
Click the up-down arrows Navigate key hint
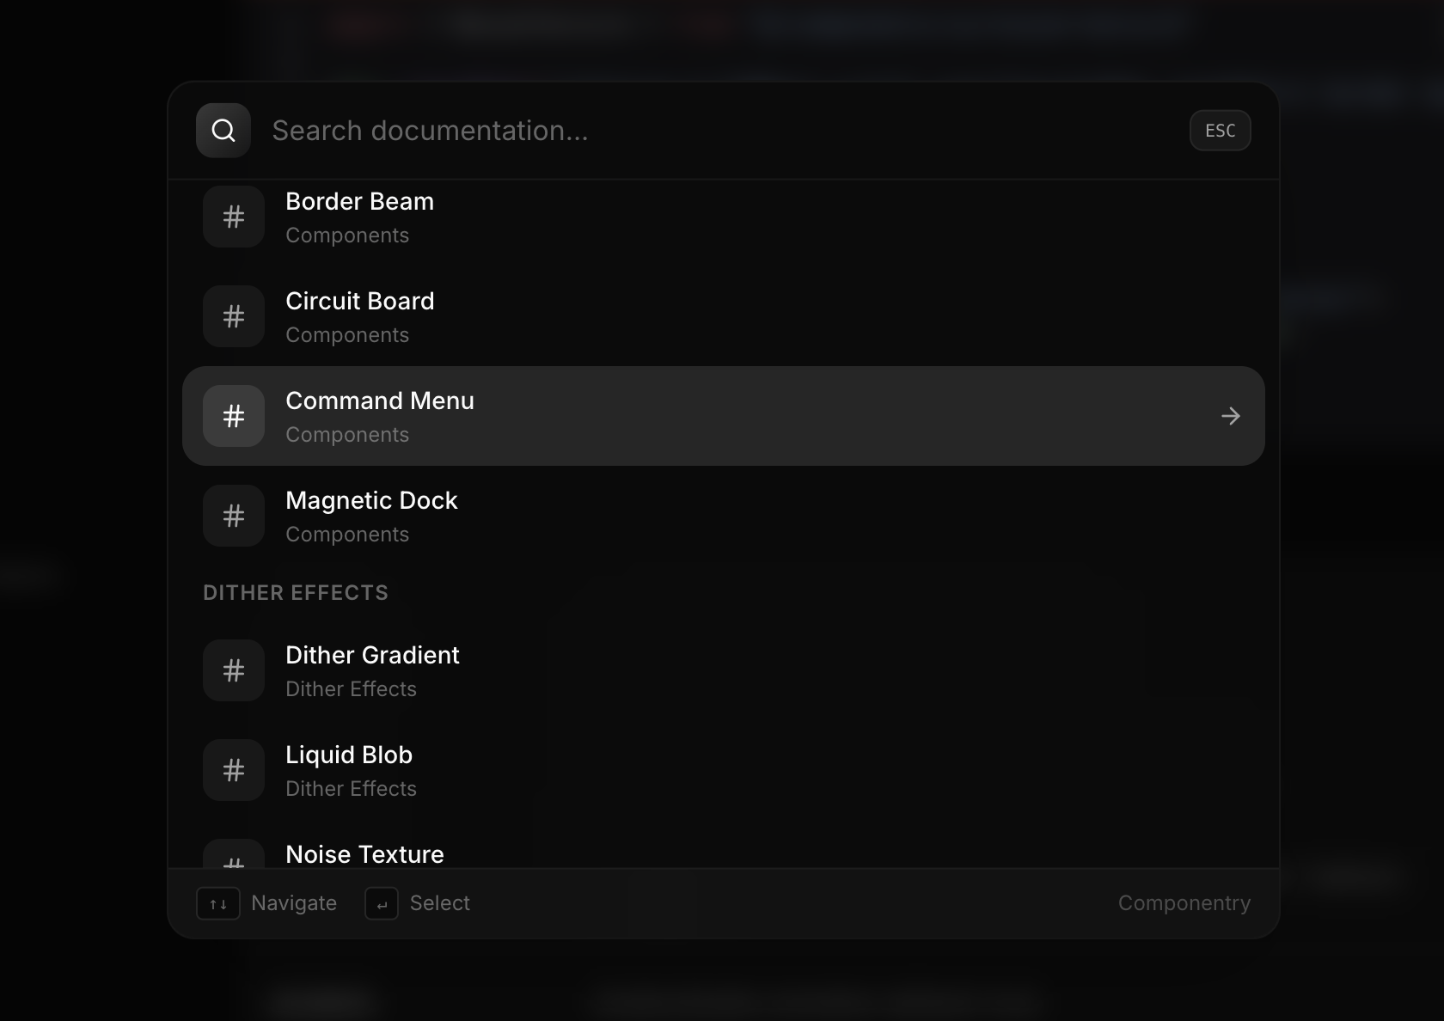(218, 903)
